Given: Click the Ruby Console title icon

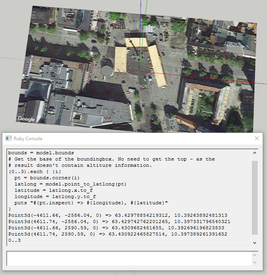Looking at the screenshot, I should (8, 138).
